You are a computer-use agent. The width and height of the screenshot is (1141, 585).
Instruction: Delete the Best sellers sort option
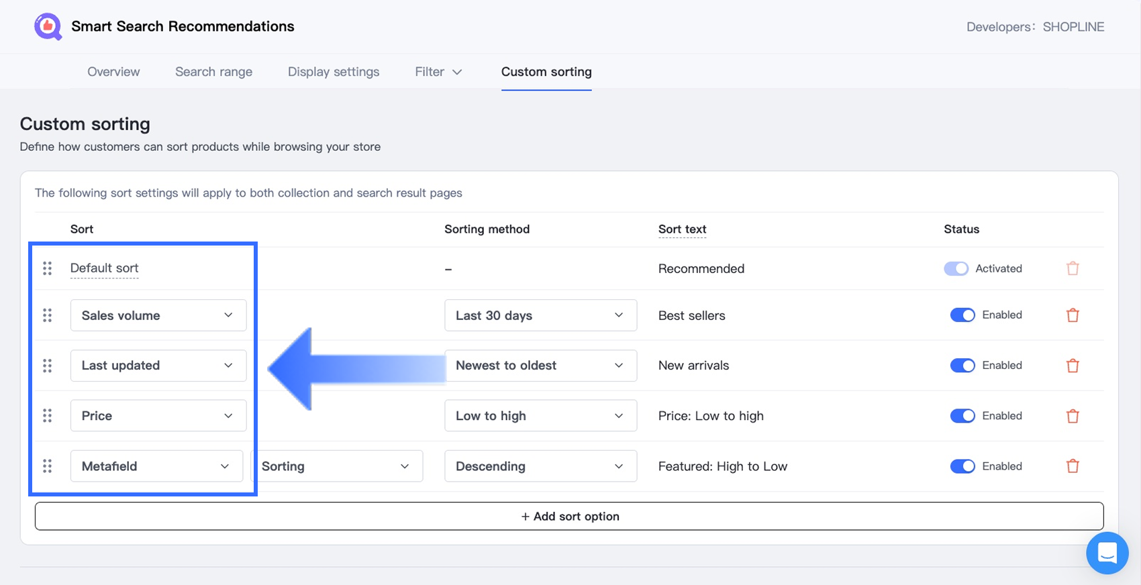click(x=1073, y=315)
